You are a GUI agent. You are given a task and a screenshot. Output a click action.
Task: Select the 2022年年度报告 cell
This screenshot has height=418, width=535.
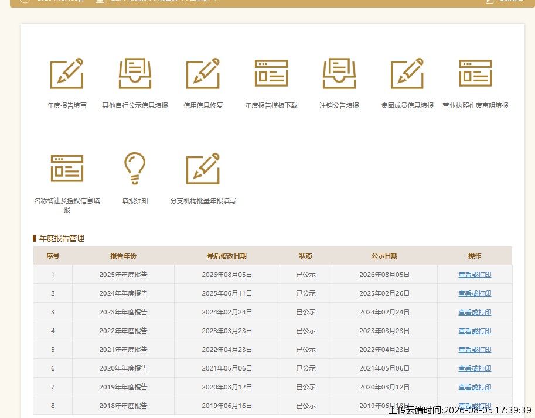pyautogui.click(x=123, y=331)
